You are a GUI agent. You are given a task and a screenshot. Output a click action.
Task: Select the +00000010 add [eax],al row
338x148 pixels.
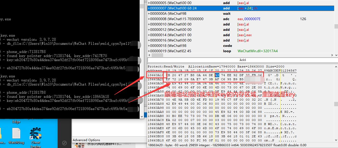[241, 24]
